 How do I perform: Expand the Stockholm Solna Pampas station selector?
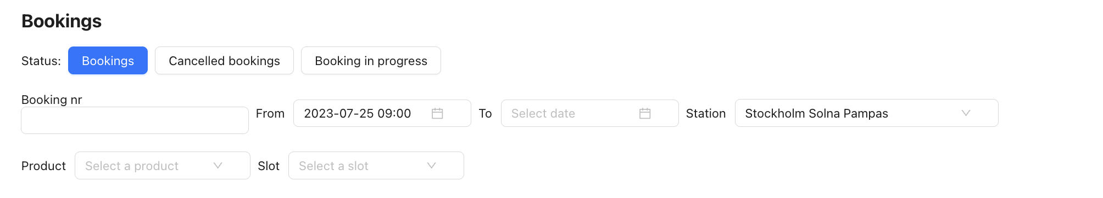[866, 113]
